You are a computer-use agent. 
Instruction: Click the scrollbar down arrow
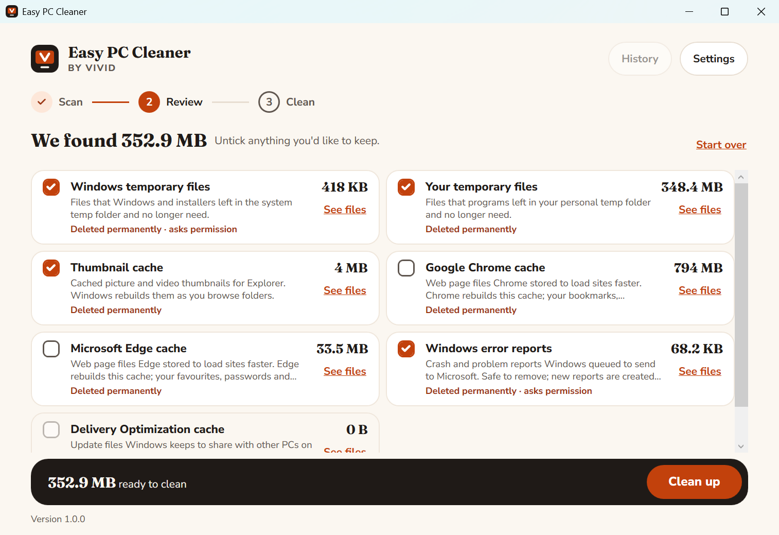741,446
